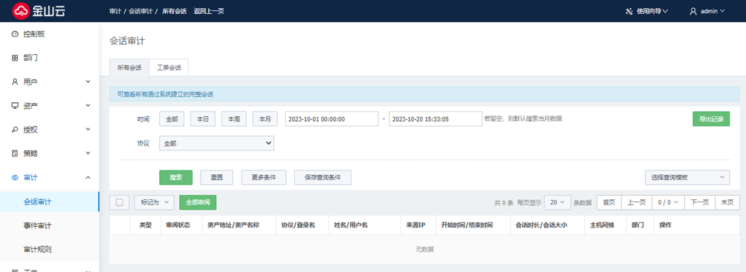
Task: Click the 全部审阅 button
Action: (198, 202)
